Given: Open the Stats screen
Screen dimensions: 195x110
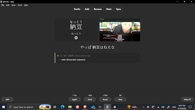Looking at the screenshot, I should tap(109, 9).
